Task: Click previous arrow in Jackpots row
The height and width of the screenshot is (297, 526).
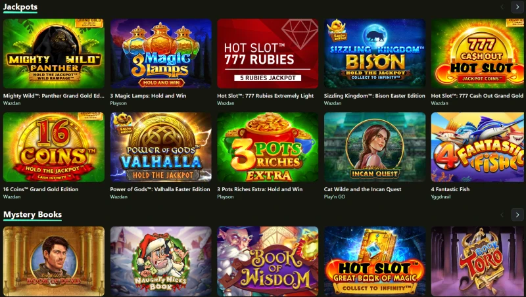Action: pos(502,7)
